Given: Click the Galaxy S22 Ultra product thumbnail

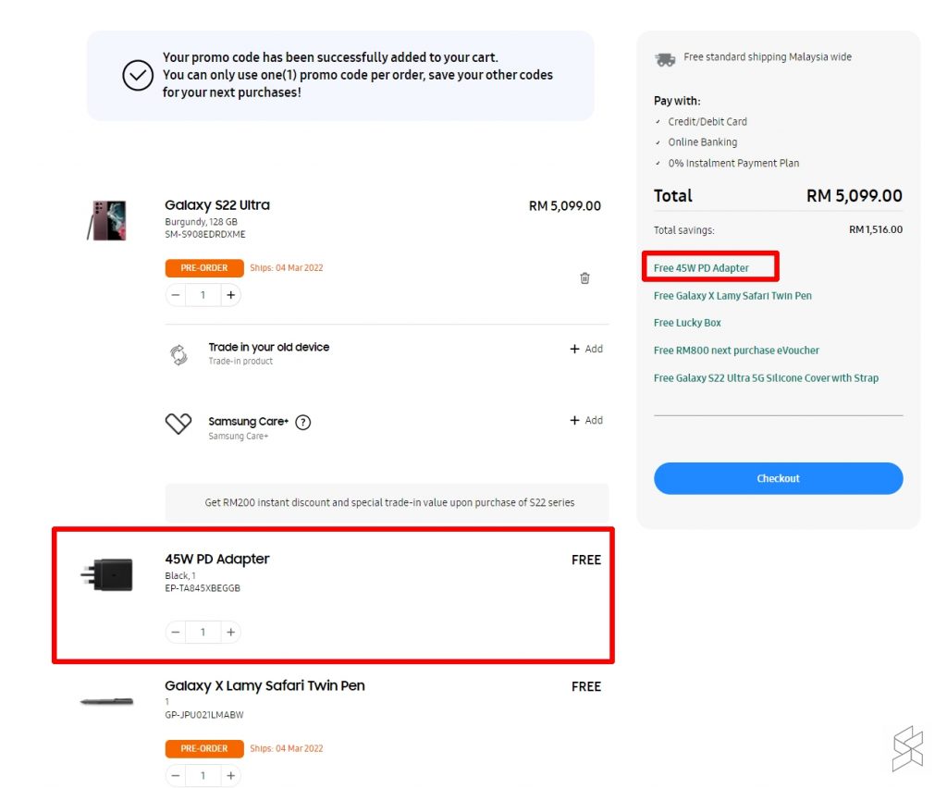Looking at the screenshot, I should coord(107,220).
